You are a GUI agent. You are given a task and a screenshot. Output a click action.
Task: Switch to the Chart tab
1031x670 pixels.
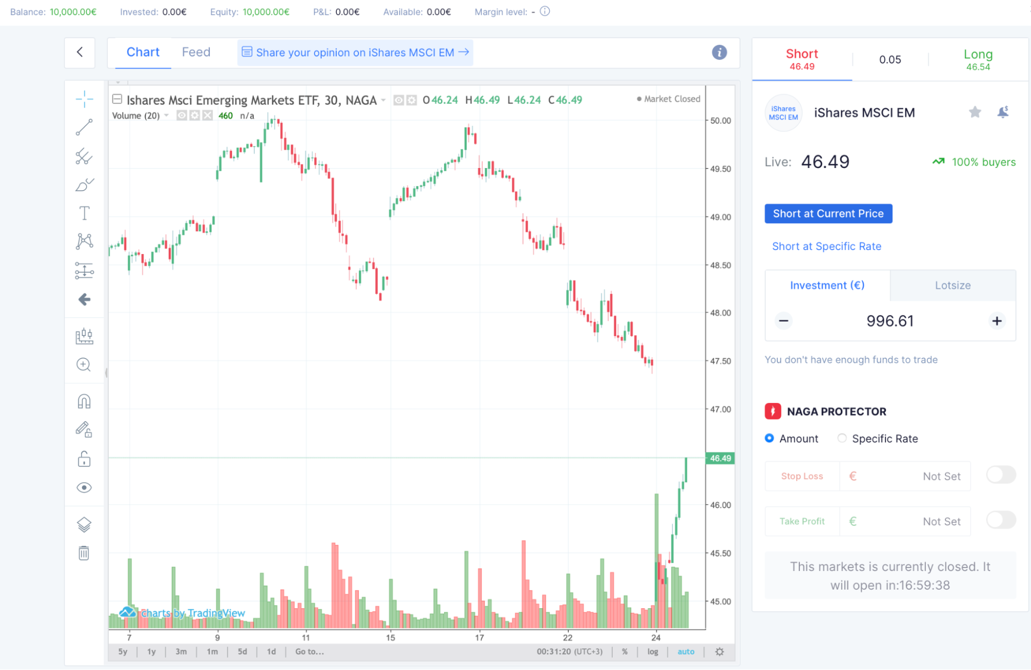point(143,52)
